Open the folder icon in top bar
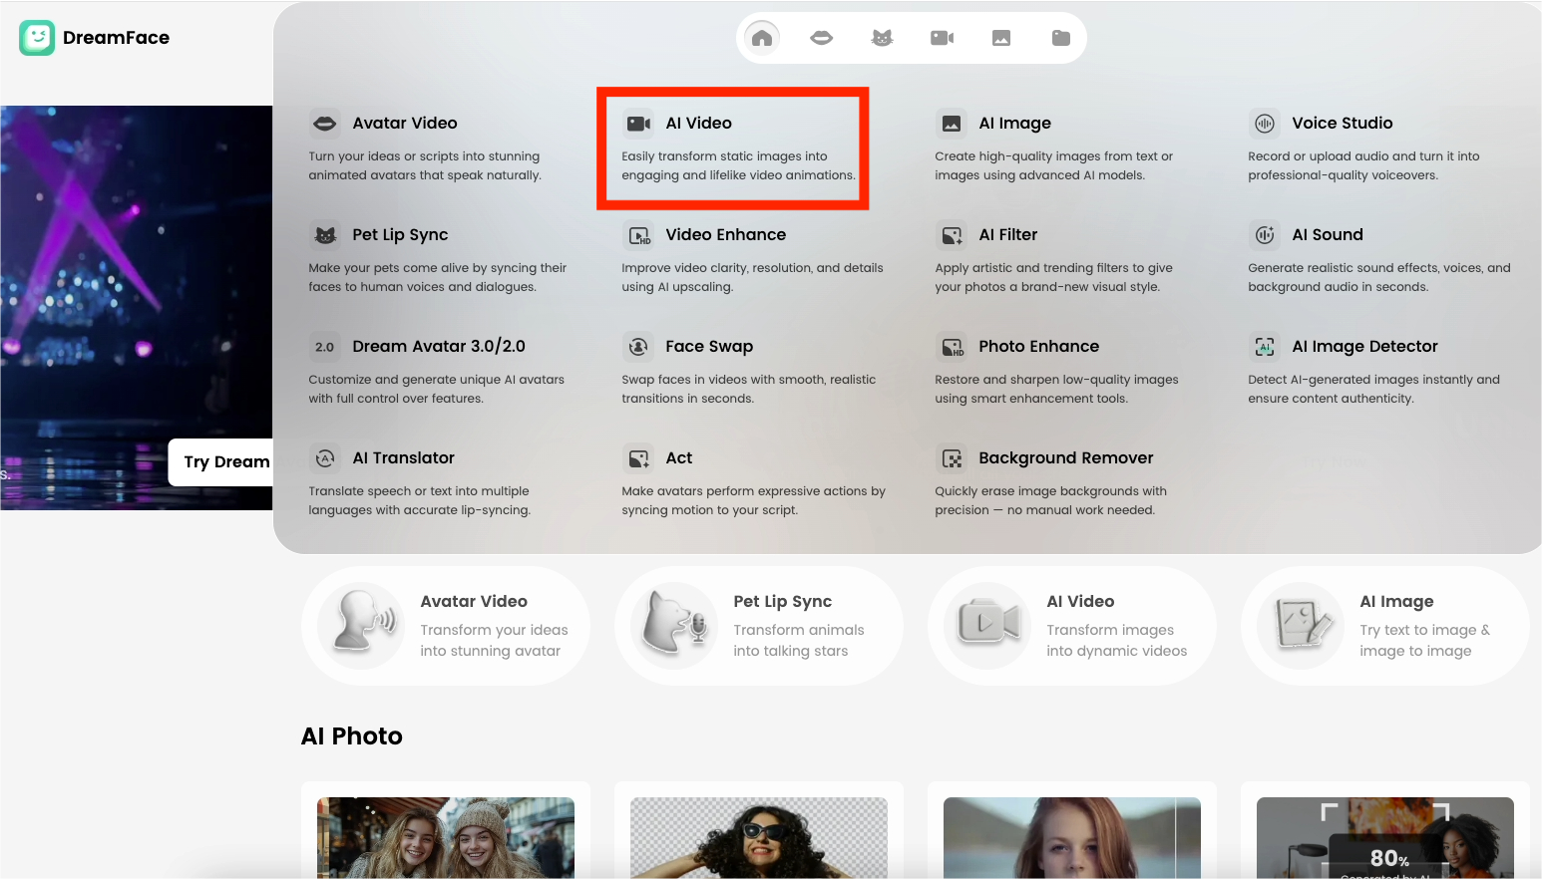The width and height of the screenshot is (1542, 879). tap(1061, 38)
